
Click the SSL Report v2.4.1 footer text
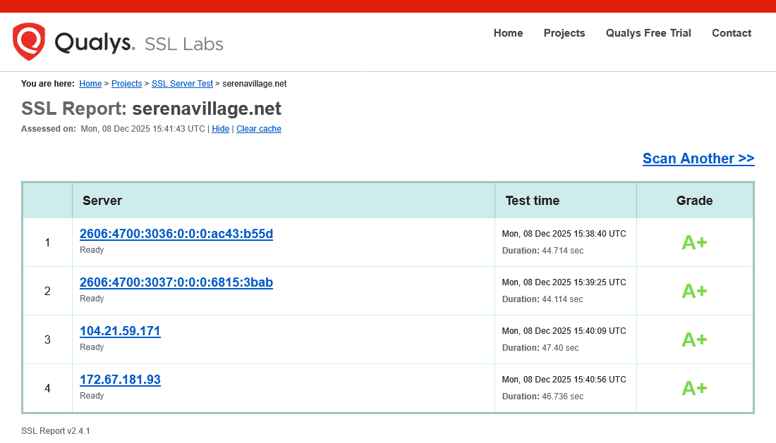56,431
